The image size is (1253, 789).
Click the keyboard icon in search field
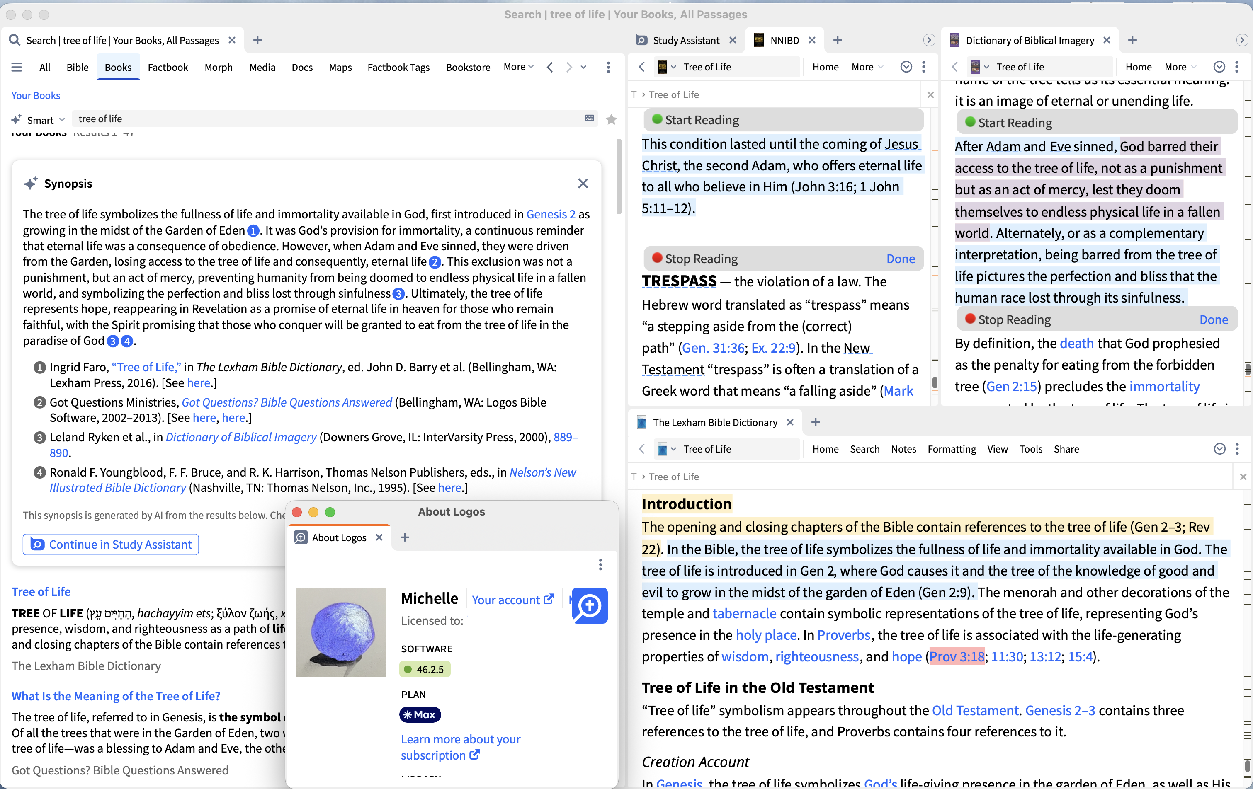tap(590, 119)
